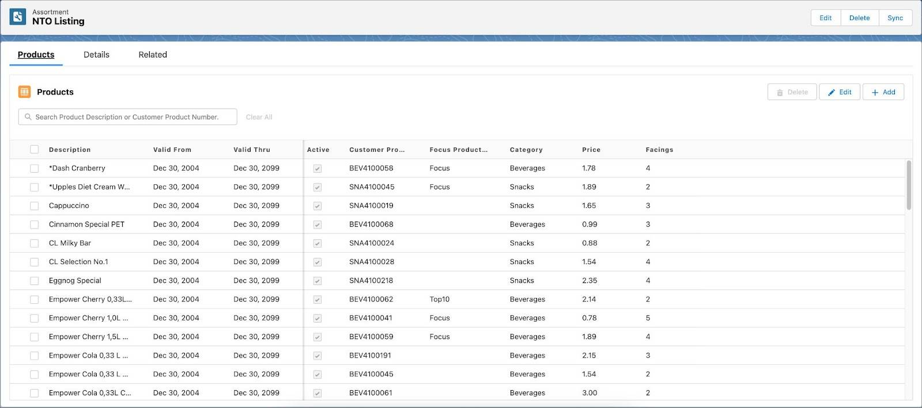922x408 pixels.
Task: Select the CL Milky Bar row checkbox
Action: click(x=35, y=243)
